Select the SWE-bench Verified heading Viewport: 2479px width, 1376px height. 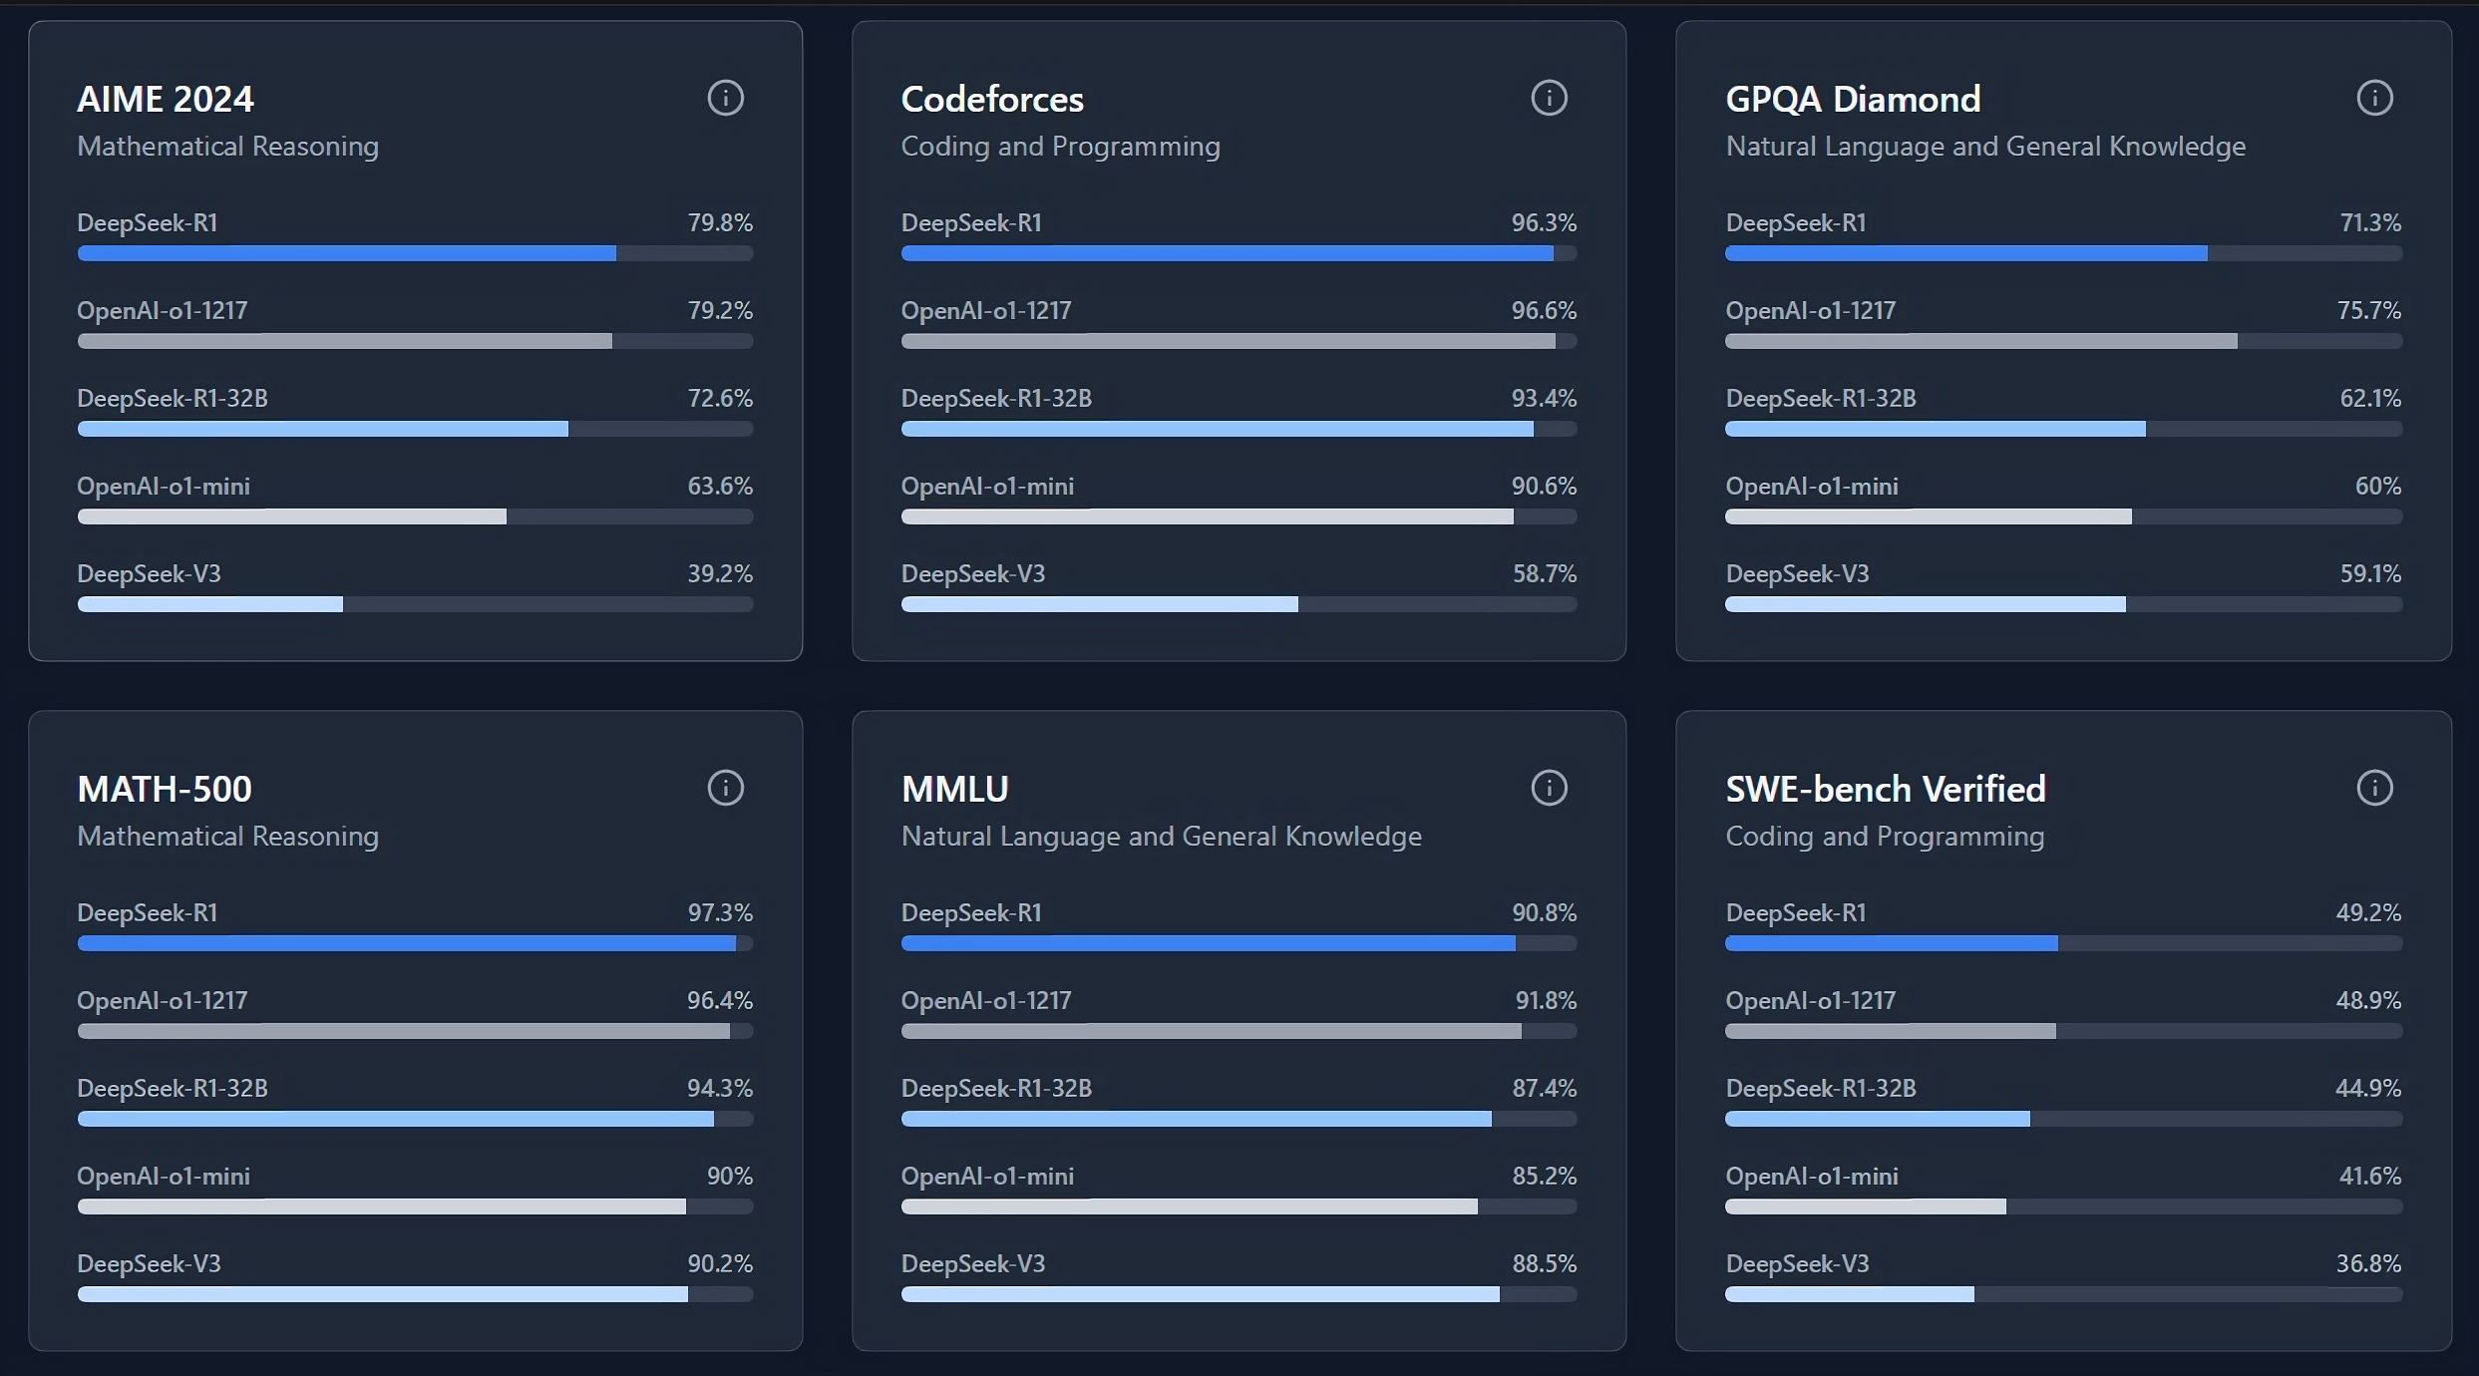pyautogui.click(x=1885, y=789)
